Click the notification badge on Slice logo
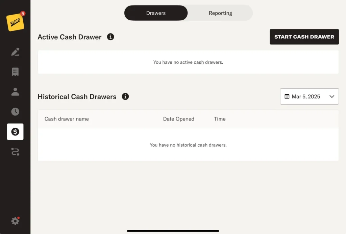 click(23, 14)
